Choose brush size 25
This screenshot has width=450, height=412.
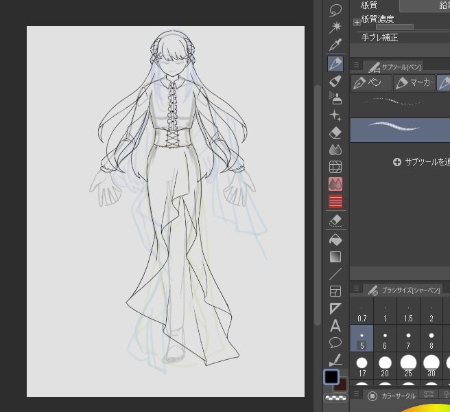(408, 366)
